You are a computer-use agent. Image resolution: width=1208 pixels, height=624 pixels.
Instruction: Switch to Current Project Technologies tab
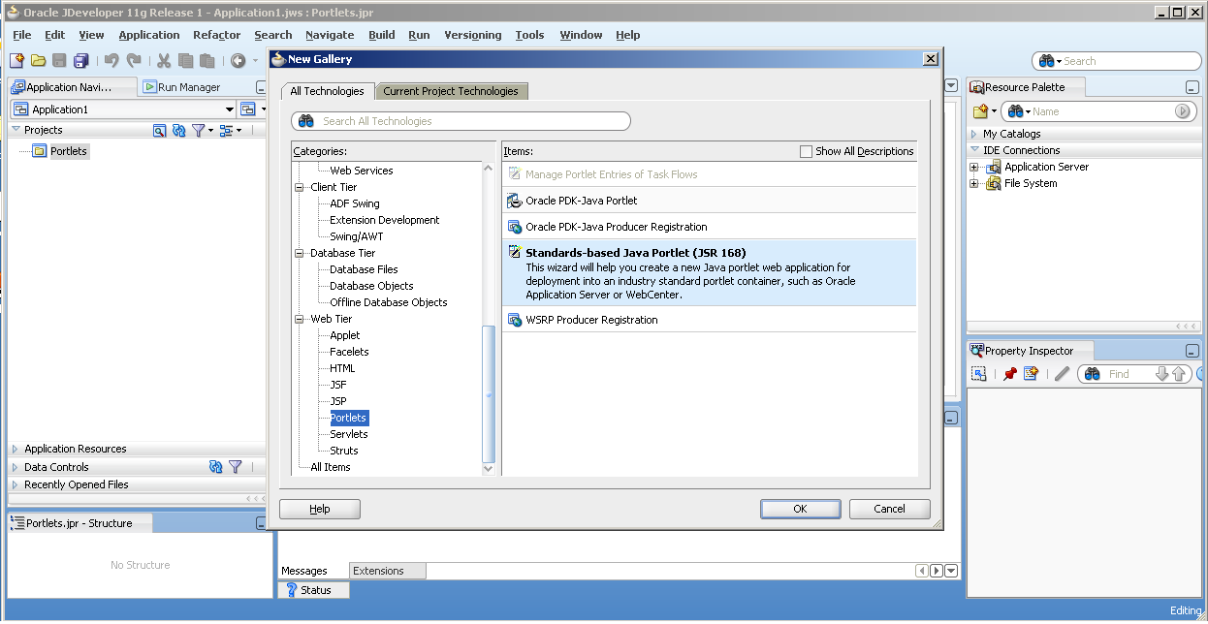click(x=451, y=91)
